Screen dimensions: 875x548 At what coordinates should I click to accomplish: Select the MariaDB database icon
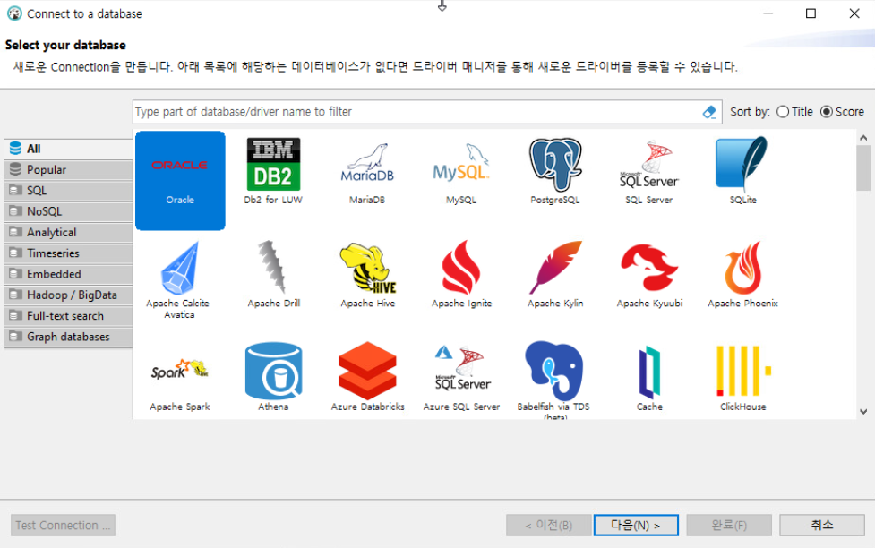point(367,173)
